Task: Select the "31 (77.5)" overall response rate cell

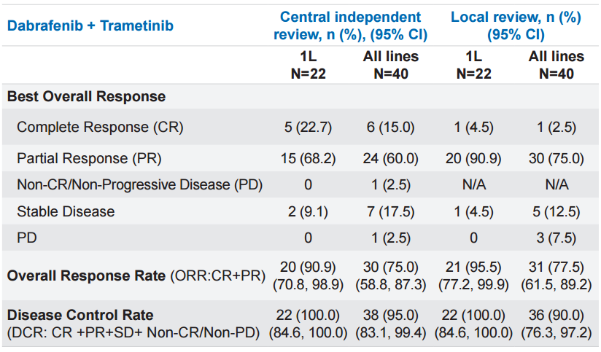Action: point(556,267)
